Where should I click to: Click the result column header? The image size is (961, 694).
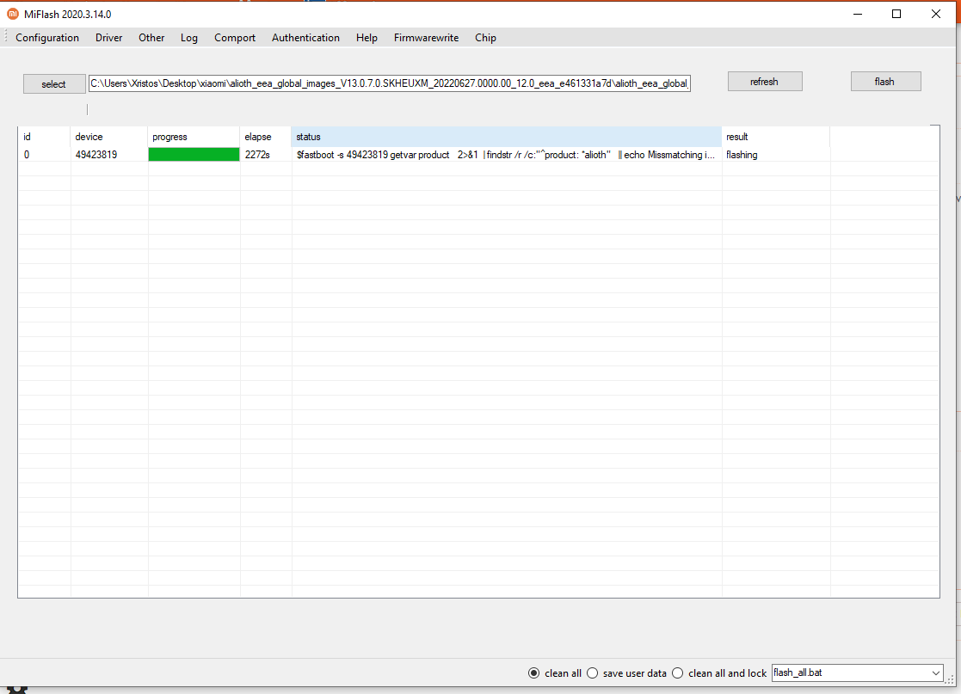[776, 137]
